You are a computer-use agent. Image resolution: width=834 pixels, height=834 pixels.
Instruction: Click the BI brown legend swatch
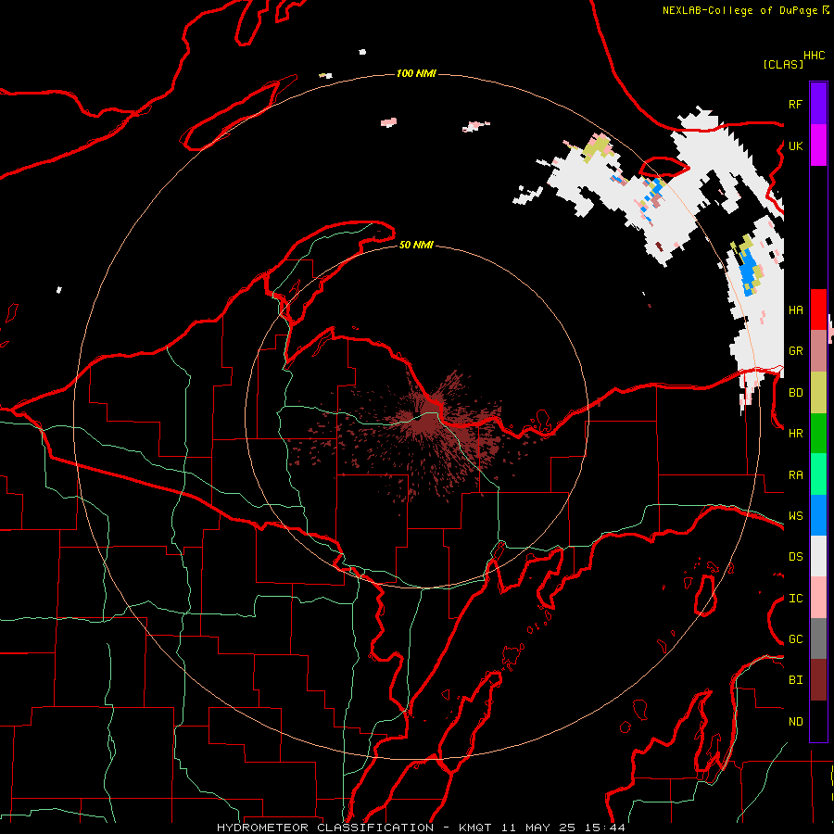coord(818,680)
